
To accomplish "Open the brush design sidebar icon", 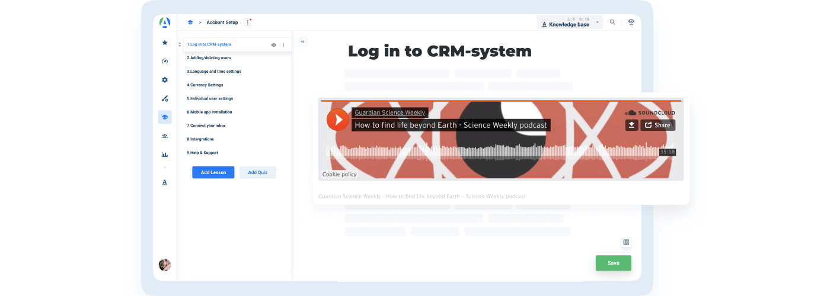I will 165,98.
